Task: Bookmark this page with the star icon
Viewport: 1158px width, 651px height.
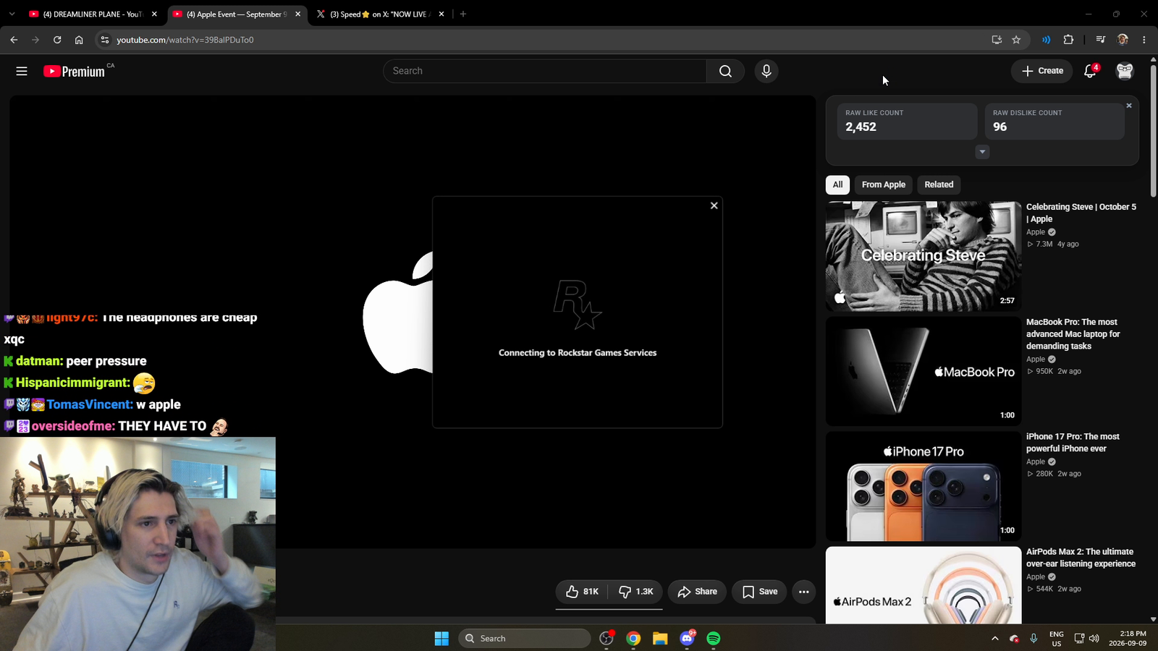Action: tap(1016, 40)
